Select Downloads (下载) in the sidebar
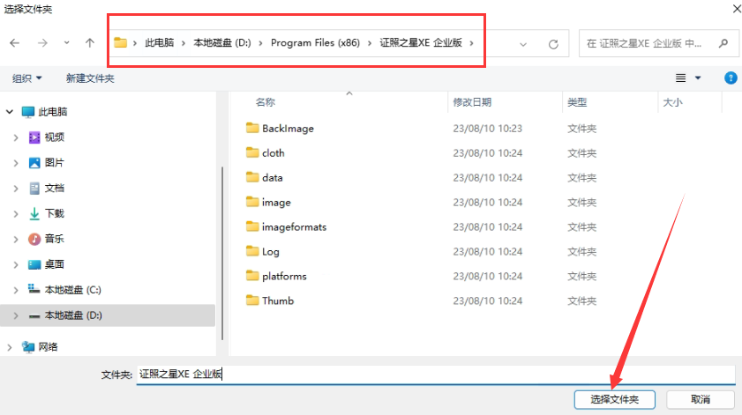This screenshot has height=415, width=742. click(x=54, y=213)
